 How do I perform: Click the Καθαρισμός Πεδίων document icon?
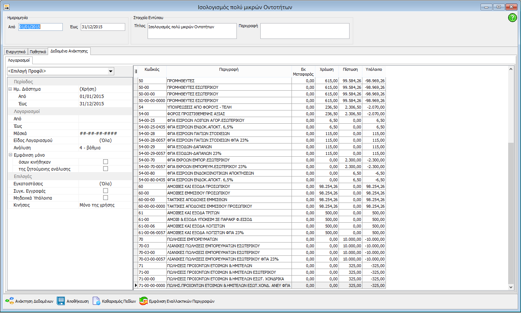tap(96, 301)
